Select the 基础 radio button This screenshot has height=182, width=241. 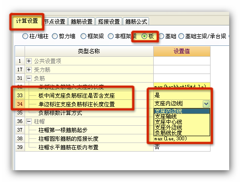point(161,36)
